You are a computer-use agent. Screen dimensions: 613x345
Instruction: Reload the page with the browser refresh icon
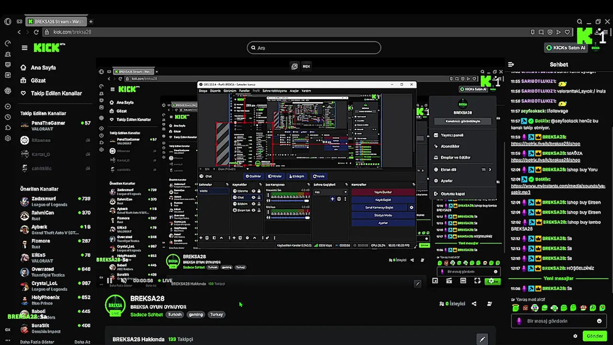(x=36, y=32)
